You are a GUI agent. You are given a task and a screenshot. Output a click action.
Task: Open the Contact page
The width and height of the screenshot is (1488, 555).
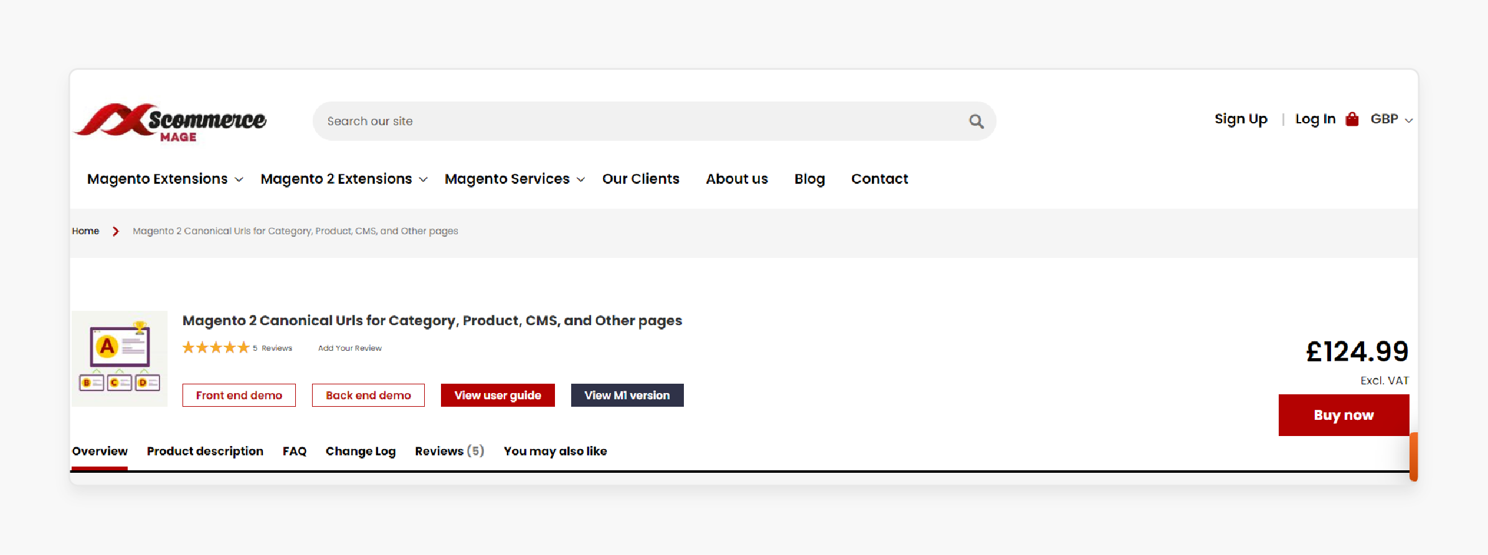pos(879,179)
